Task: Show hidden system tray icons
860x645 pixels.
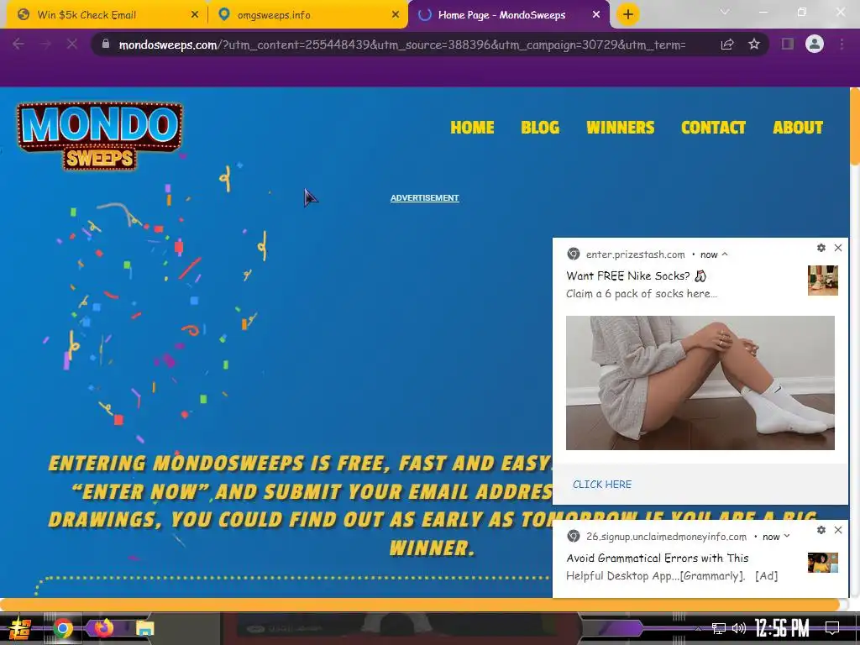Action: [698, 628]
